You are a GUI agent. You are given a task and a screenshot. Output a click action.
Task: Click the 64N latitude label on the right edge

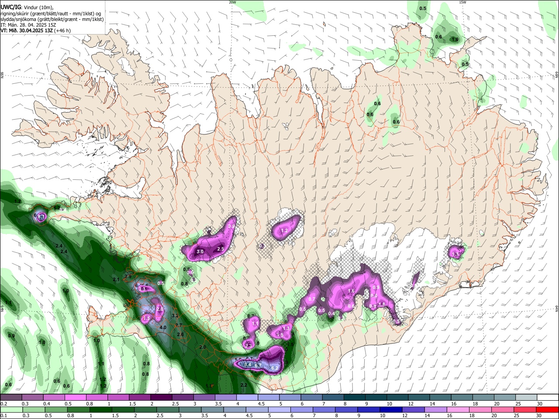[x=557, y=309]
